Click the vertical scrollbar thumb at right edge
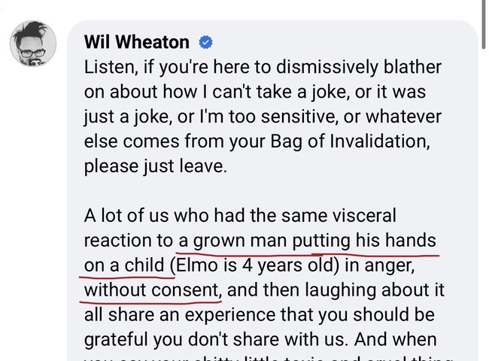This screenshot has width=489, height=361. [484, 24]
